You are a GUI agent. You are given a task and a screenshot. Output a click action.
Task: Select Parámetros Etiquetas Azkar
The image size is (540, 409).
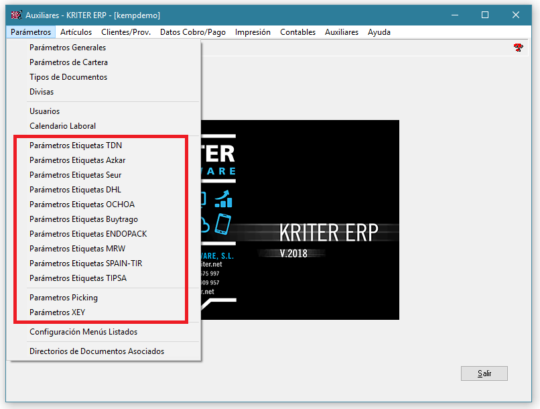click(x=104, y=160)
